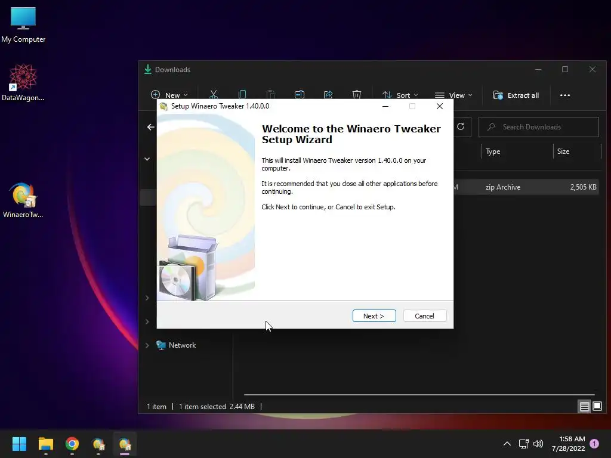Viewport: 611px width, 458px height.
Task: Switch to details view layout icon
Action: point(585,407)
